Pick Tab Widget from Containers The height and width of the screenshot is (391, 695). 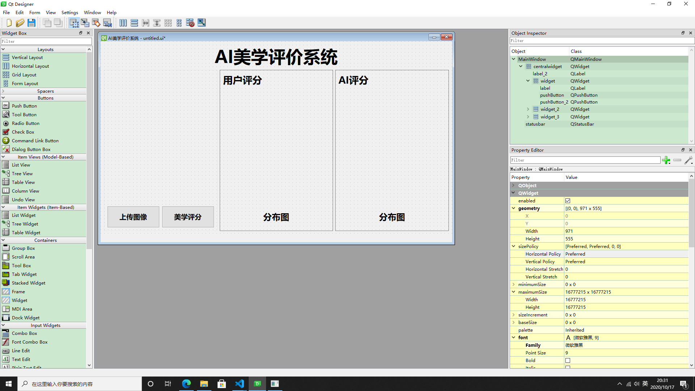(x=24, y=274)
